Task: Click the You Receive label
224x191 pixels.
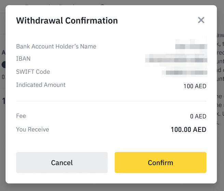Action: pos(32,129)
